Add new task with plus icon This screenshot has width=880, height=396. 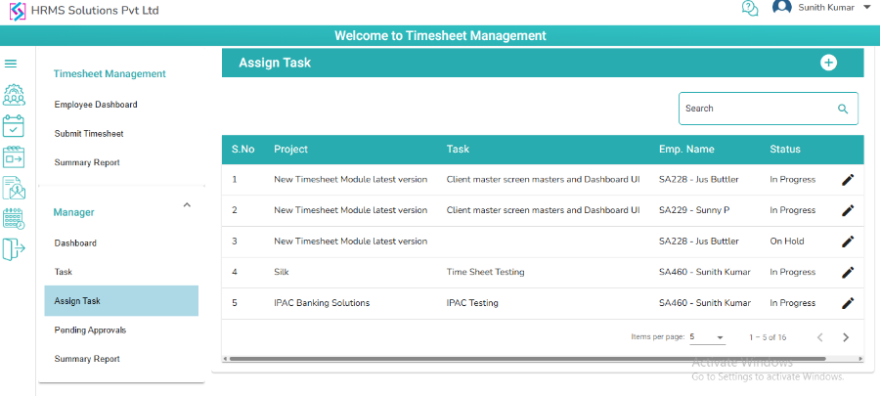[828, 63]
